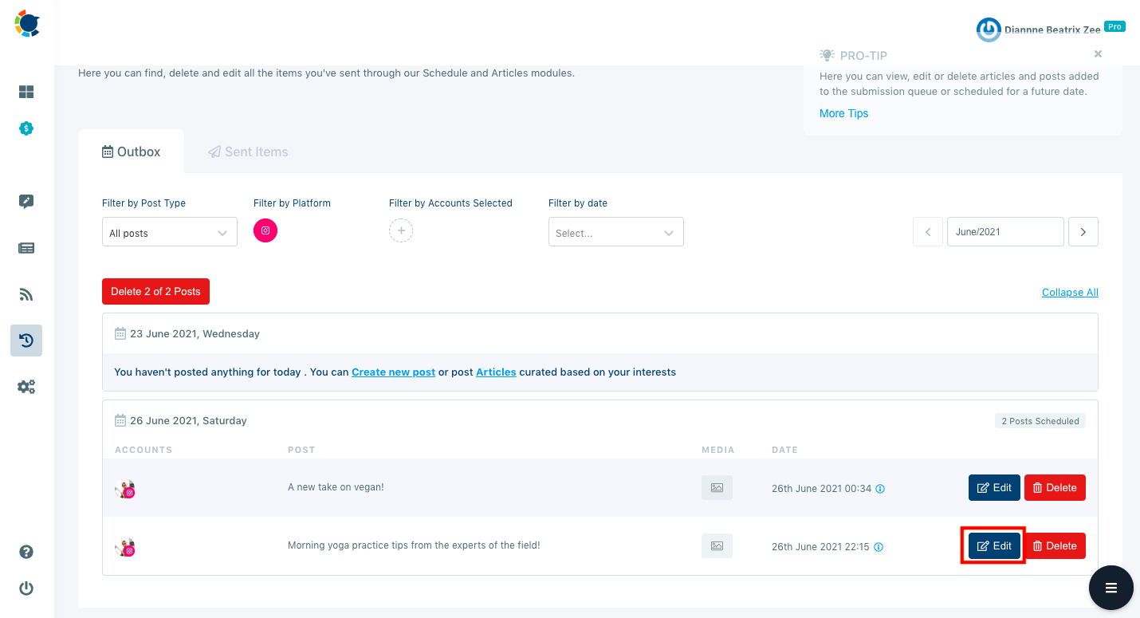
Task: Switch to the Sent Items tab
Action: (248, 151)
